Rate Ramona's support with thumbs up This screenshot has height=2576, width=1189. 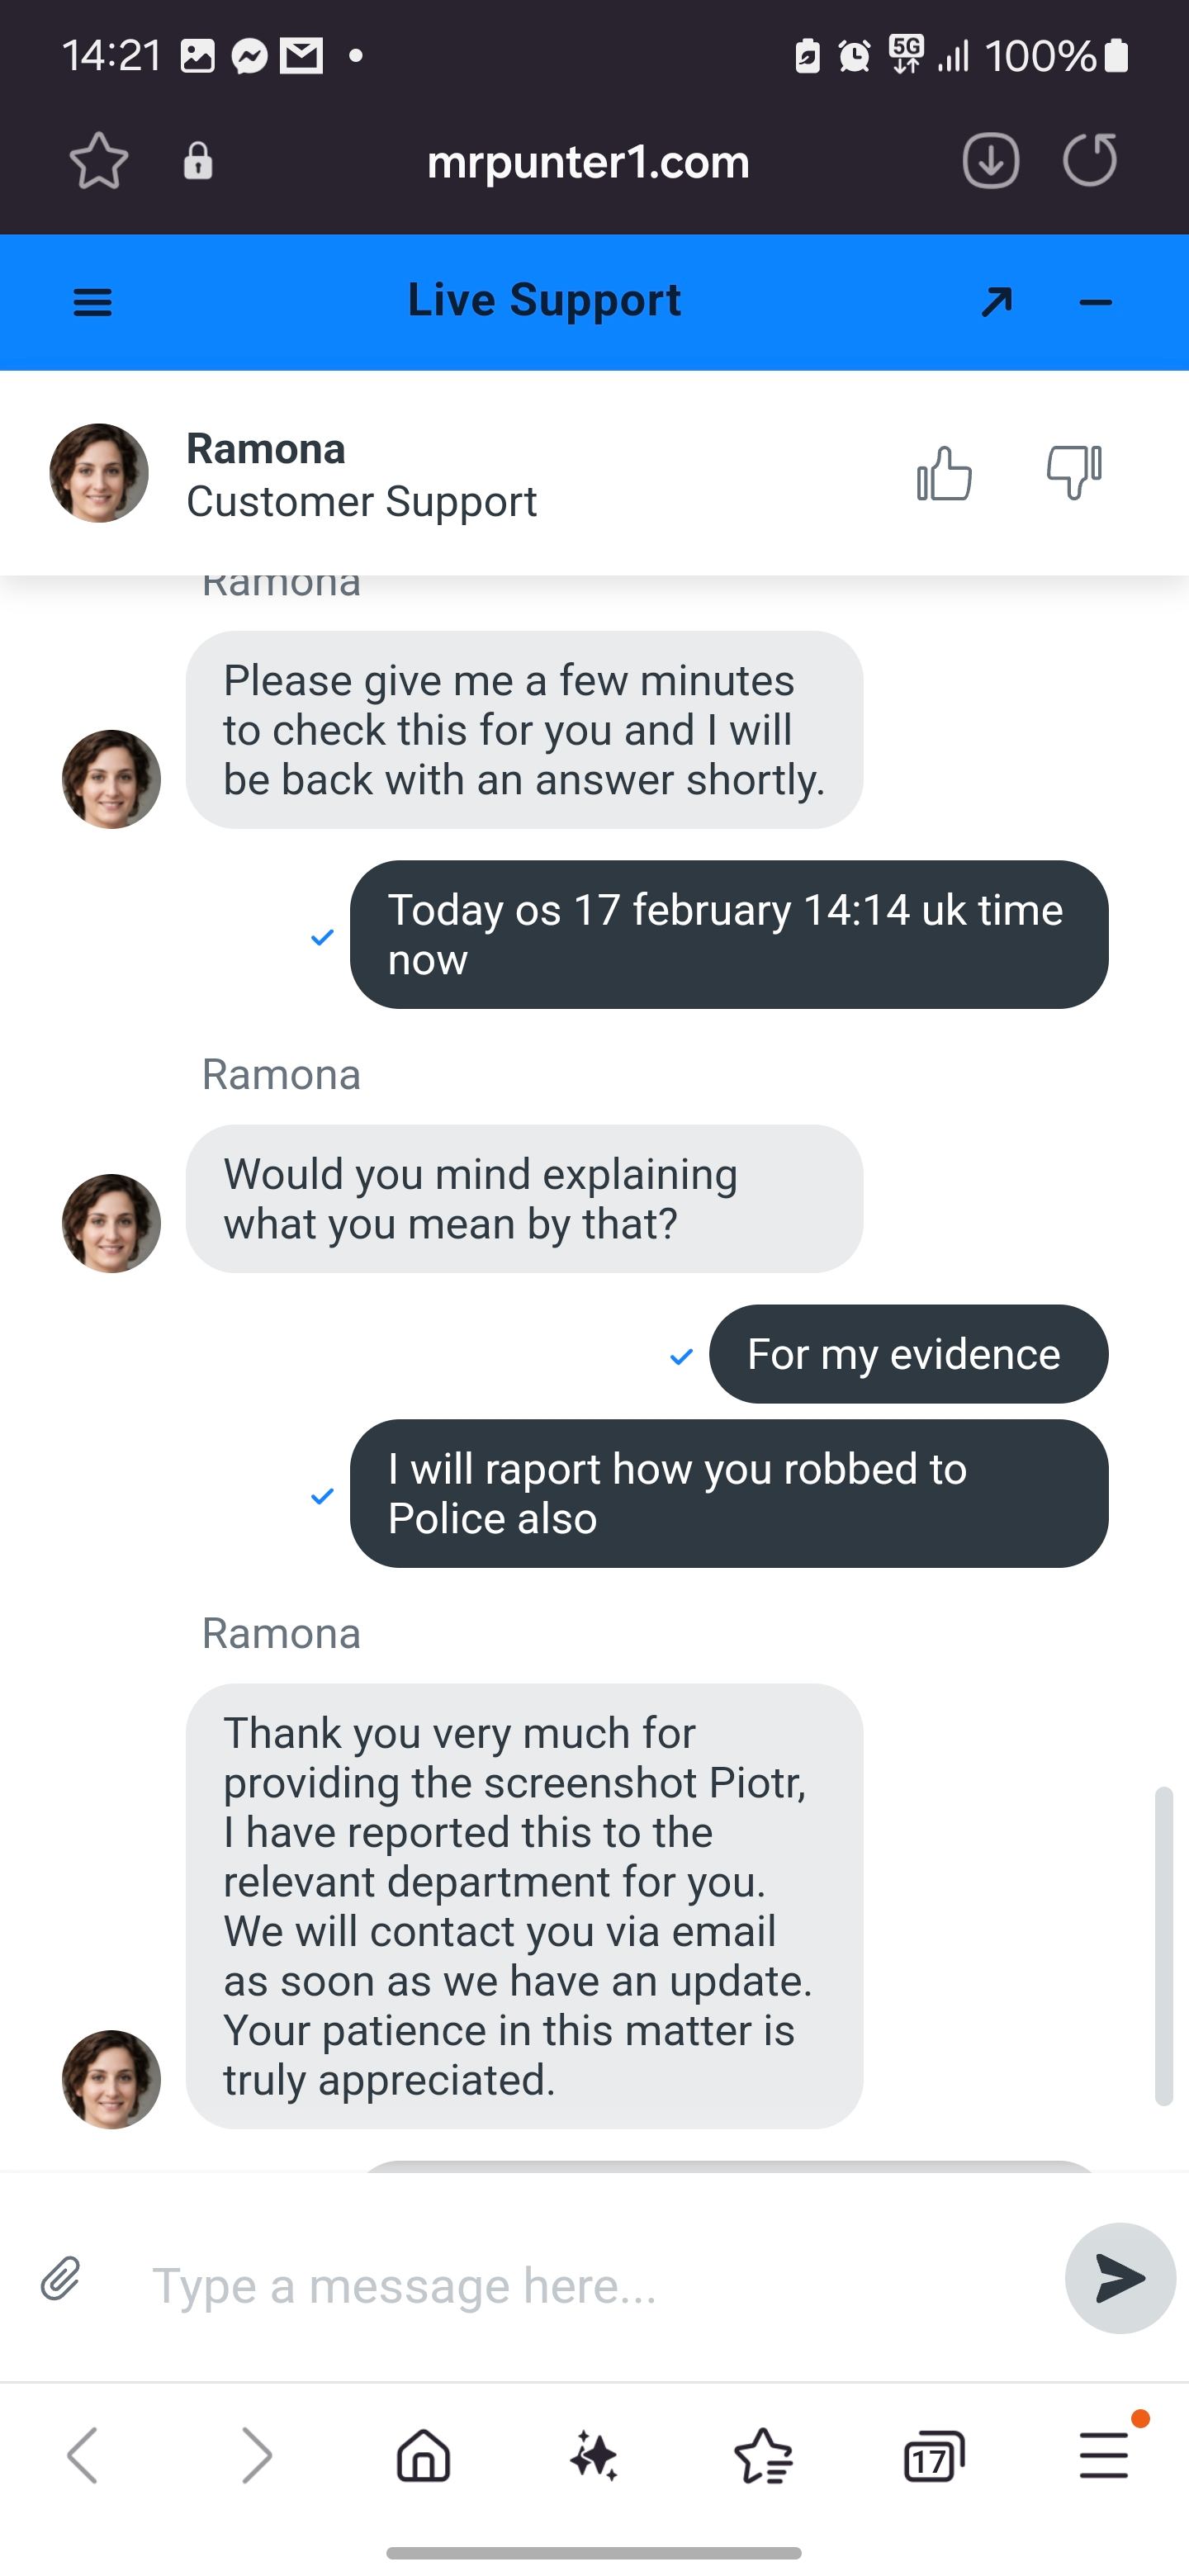[944, 473]
